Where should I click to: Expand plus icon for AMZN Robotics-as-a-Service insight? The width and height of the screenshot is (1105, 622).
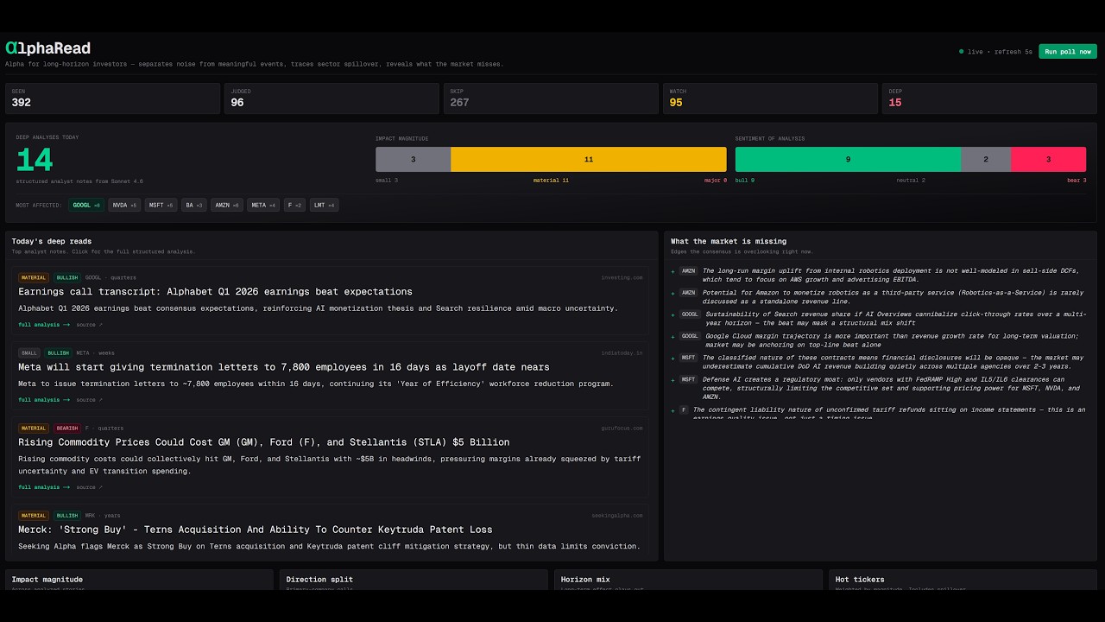pos(673,293)
